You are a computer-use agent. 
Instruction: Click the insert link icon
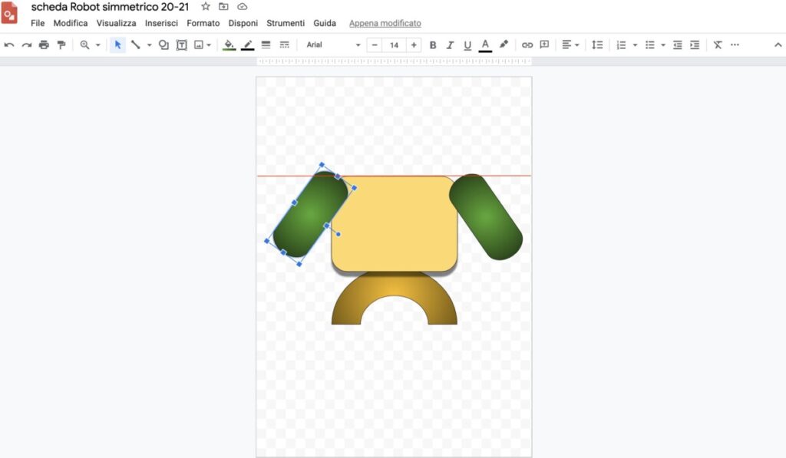(x=527, y=45)
